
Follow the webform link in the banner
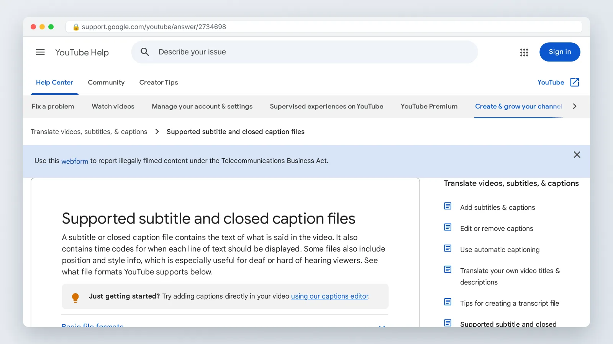[75, 161]
